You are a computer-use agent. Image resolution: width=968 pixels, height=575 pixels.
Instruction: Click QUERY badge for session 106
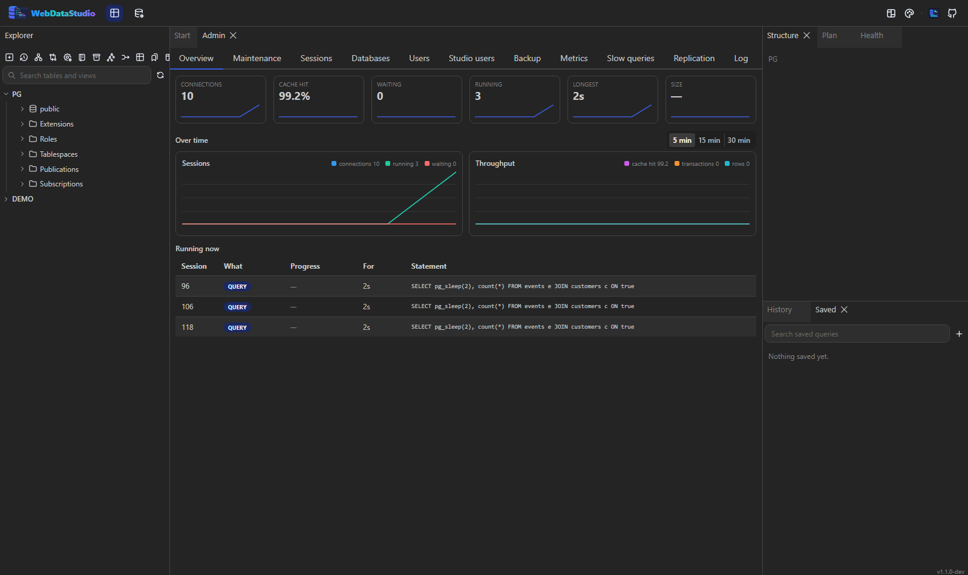pyautogui.click(x=237, y=307)
